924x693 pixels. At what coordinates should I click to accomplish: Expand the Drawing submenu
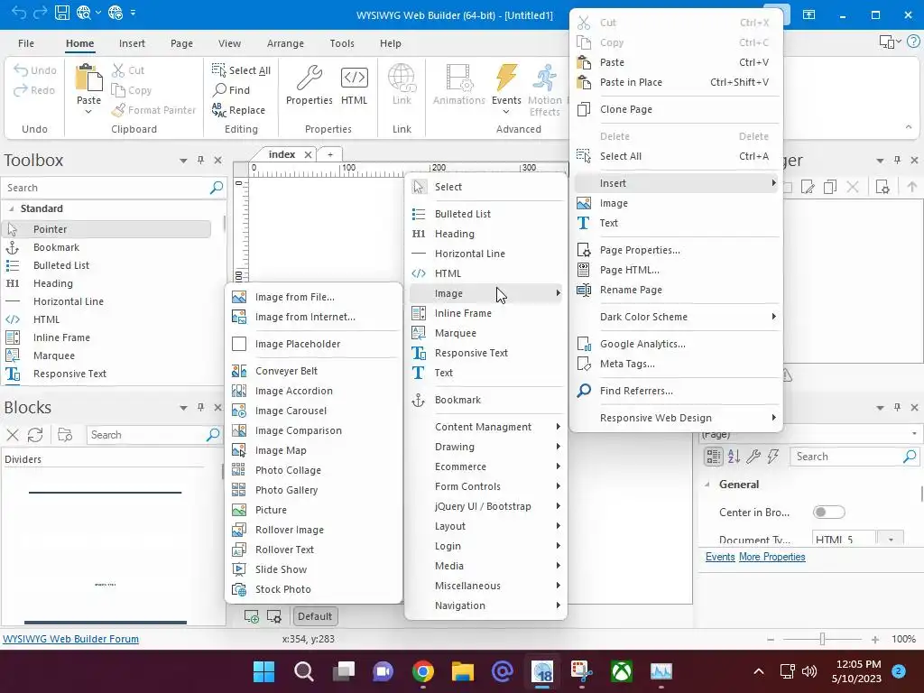click(x=486, y=447)
